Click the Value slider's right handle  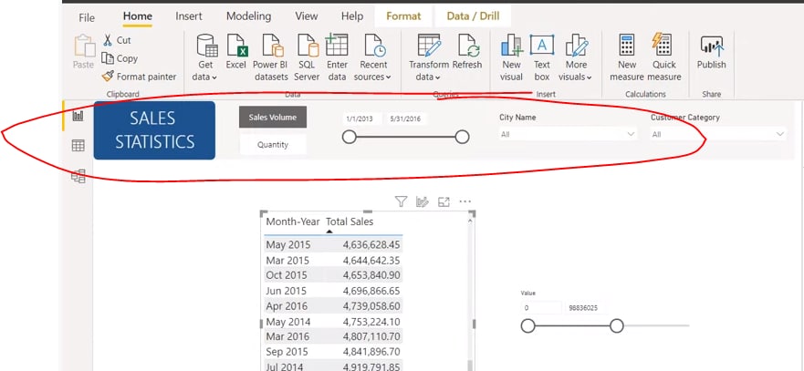[x=617, y=325]
